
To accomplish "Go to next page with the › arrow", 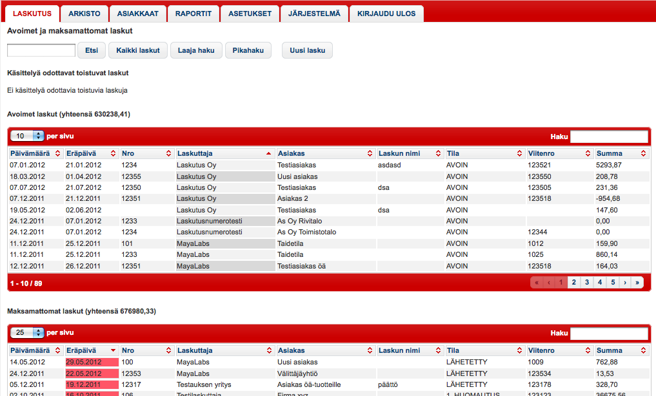I will [625, 282].
